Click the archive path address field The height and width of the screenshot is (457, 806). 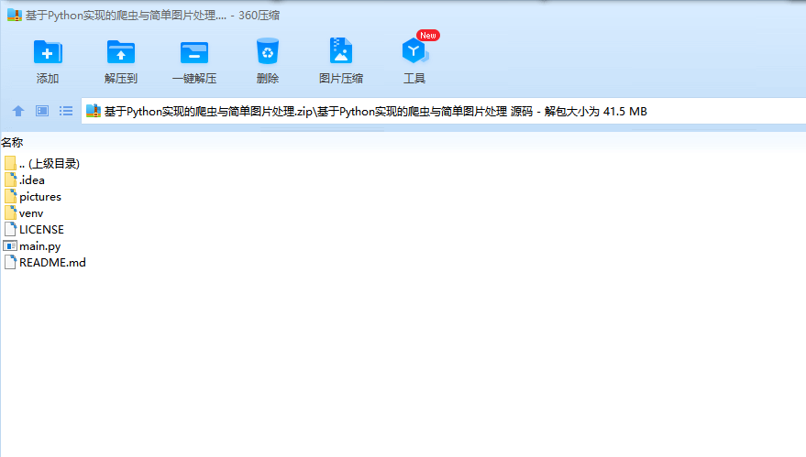443,111
